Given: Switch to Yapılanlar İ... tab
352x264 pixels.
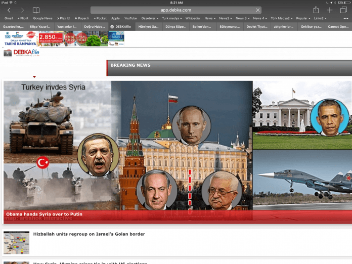Looking at the screenshot, I should (x=67, y=26).
